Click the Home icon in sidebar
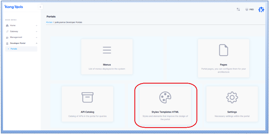The width and height of the screenshot is (269, 134). (x=7, y=25)
